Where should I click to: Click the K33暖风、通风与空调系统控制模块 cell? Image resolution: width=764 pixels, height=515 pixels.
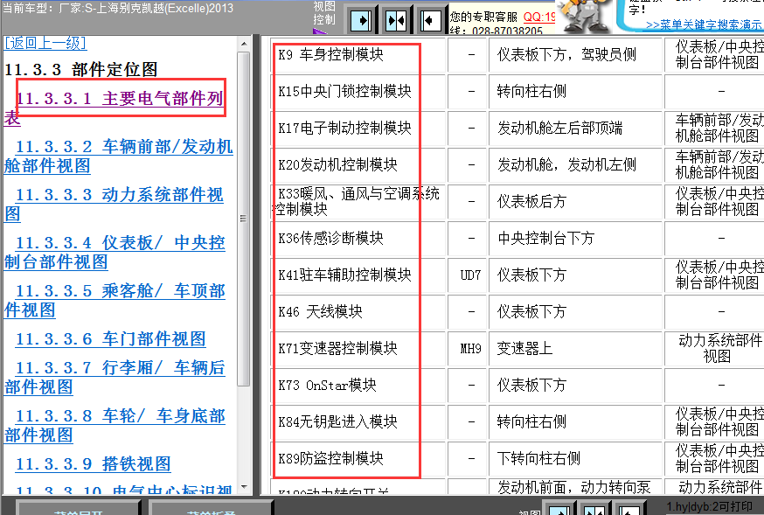[x=358, y=202]
